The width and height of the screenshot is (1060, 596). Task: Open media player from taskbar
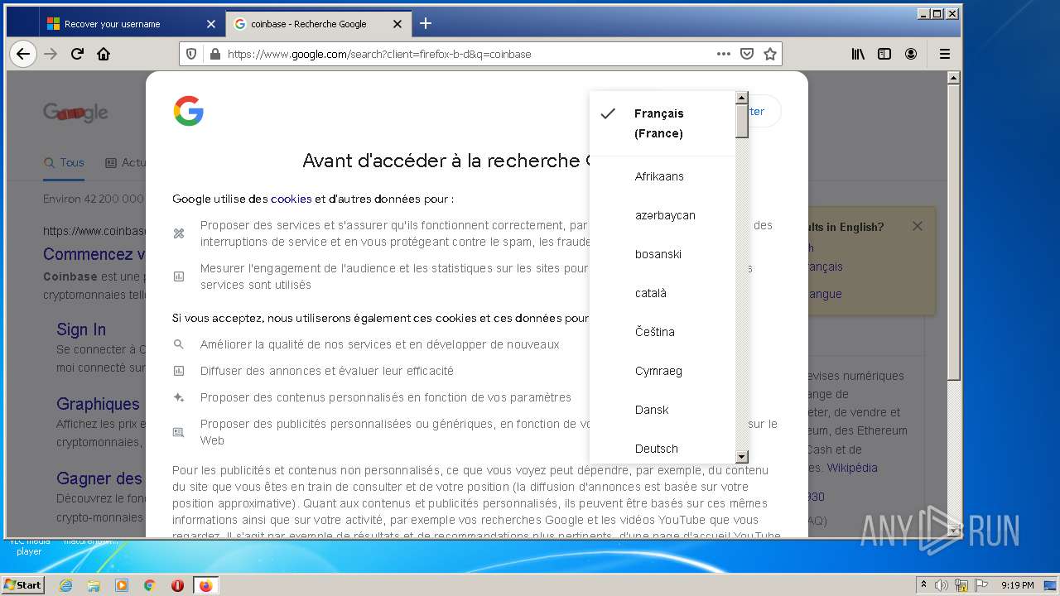[x=122, y=585]
